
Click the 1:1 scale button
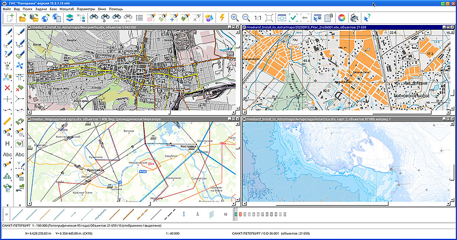pos(258,18)
